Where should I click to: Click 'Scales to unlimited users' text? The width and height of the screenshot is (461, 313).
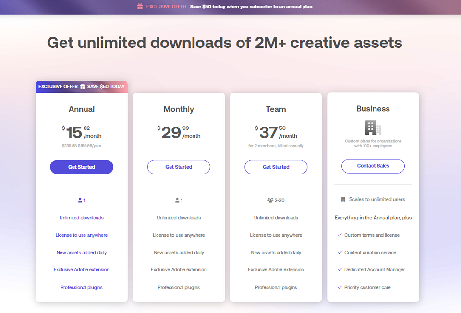click(x=377, y=199)
